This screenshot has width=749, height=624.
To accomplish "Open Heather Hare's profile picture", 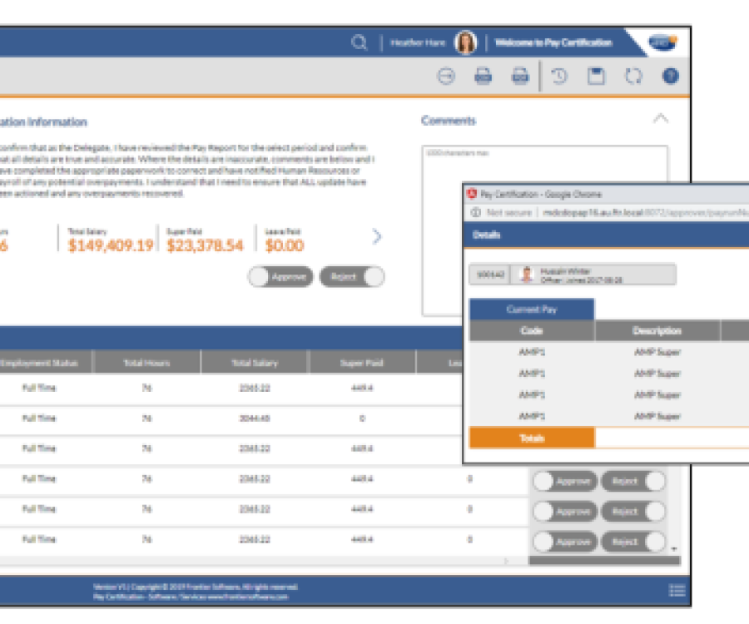I will pos(464,42).
